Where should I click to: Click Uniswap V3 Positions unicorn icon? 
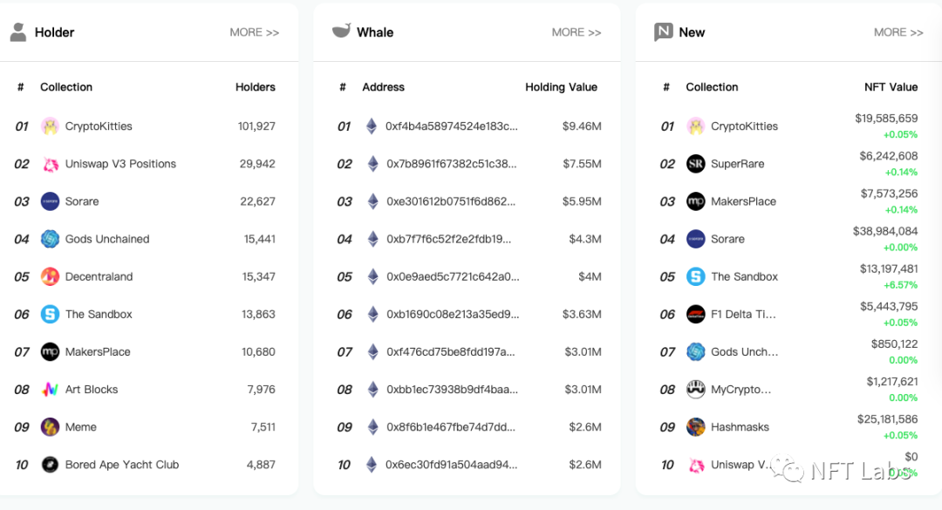pos(50,164)
